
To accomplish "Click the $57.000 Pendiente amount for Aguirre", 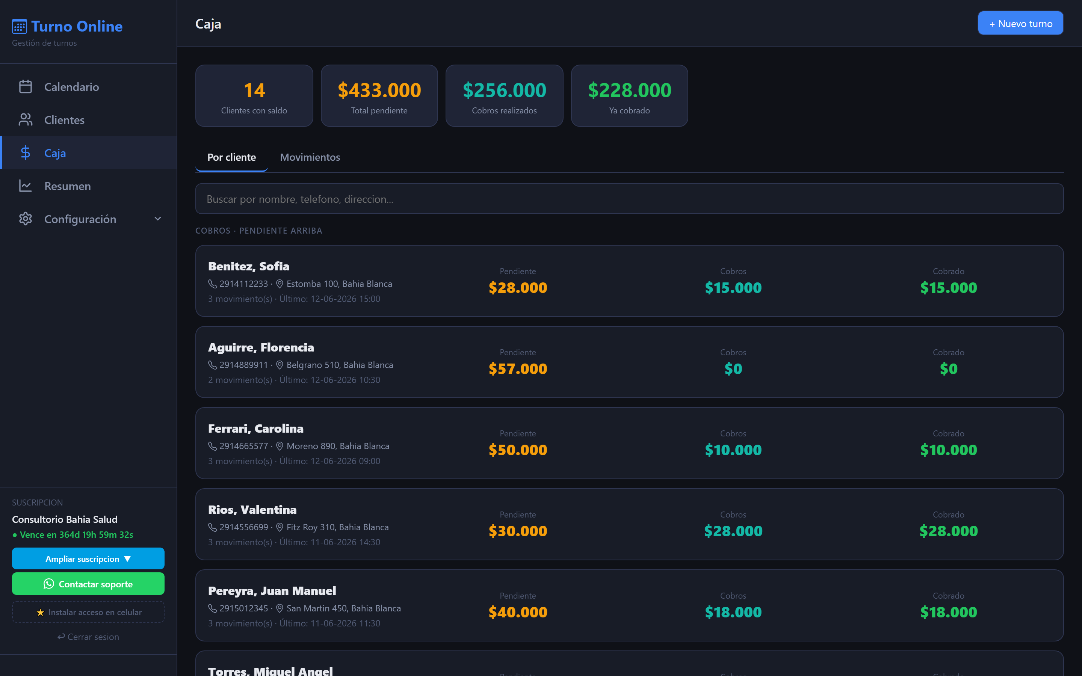I will [x=518, y=369].
